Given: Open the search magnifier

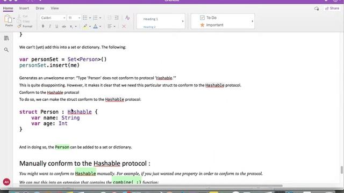Looking at the screenshot, I should pyautogui.click(x=6, y=50).
